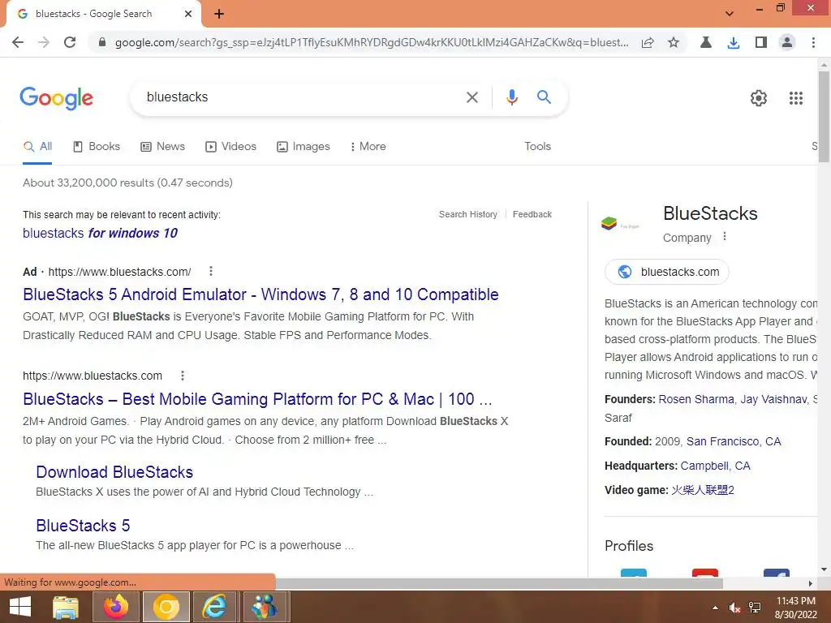
Task: Open Jay Vaishnav founder link
Action: (773, 399)
